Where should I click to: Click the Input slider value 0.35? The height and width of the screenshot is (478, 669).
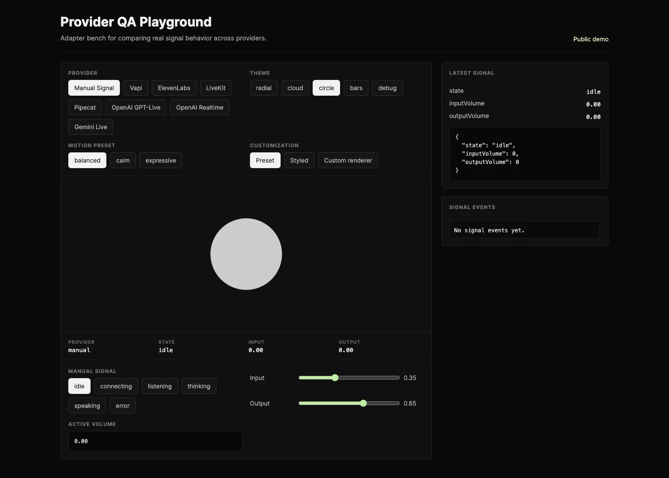pos(410,378)
